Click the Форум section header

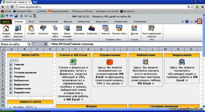pos(91,106)
